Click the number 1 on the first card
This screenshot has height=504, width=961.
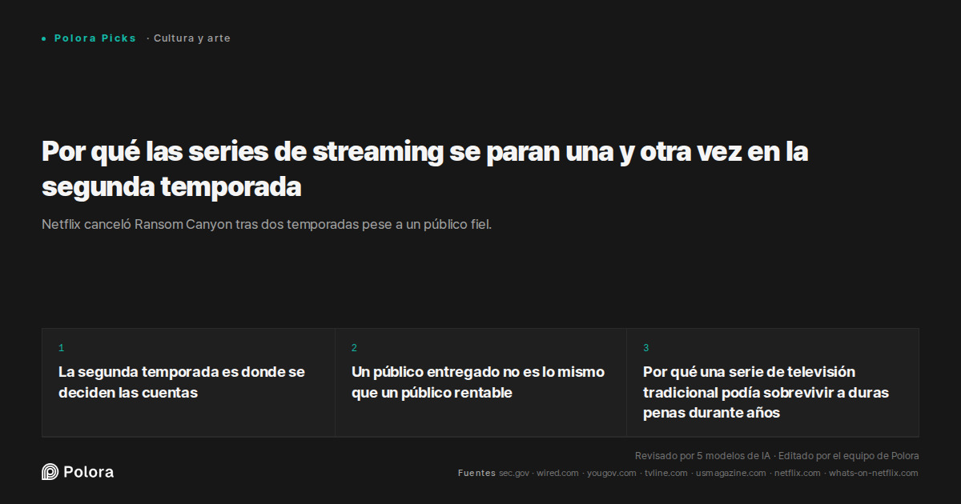point(61,348)
